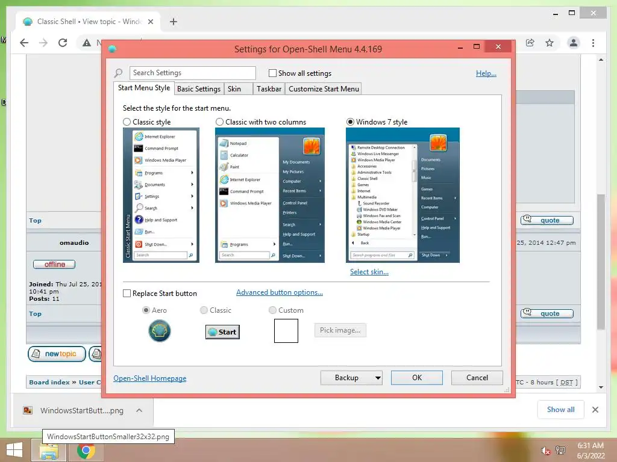617x462 pixels.
Task: Click the Classic style menu preview thumbnail
Action: click(161, 196)
